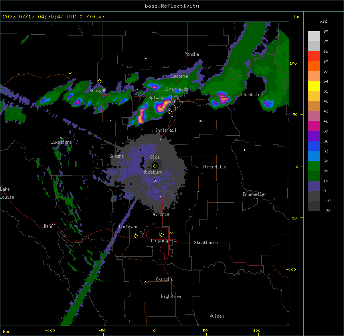Select the green 20-30 dBZ legend swatch
344x336 pixels.
[314, 166]
